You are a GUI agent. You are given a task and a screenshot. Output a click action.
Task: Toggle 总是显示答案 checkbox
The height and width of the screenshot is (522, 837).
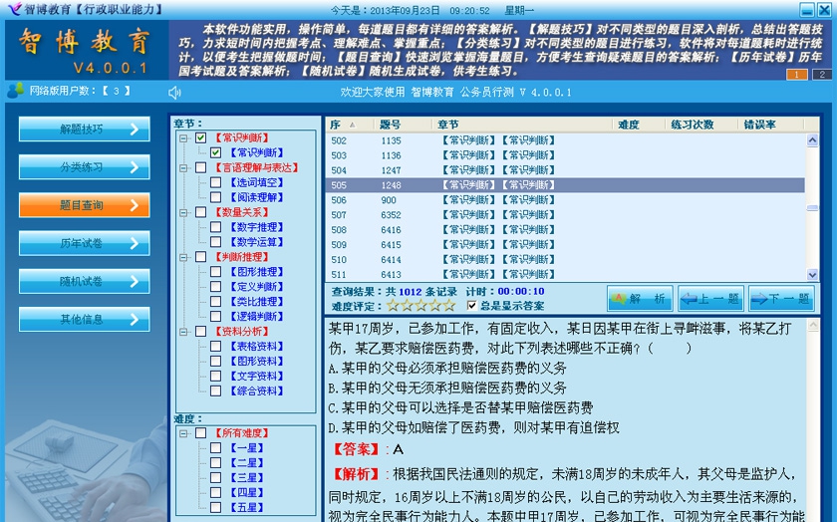[x=472, y=305]
